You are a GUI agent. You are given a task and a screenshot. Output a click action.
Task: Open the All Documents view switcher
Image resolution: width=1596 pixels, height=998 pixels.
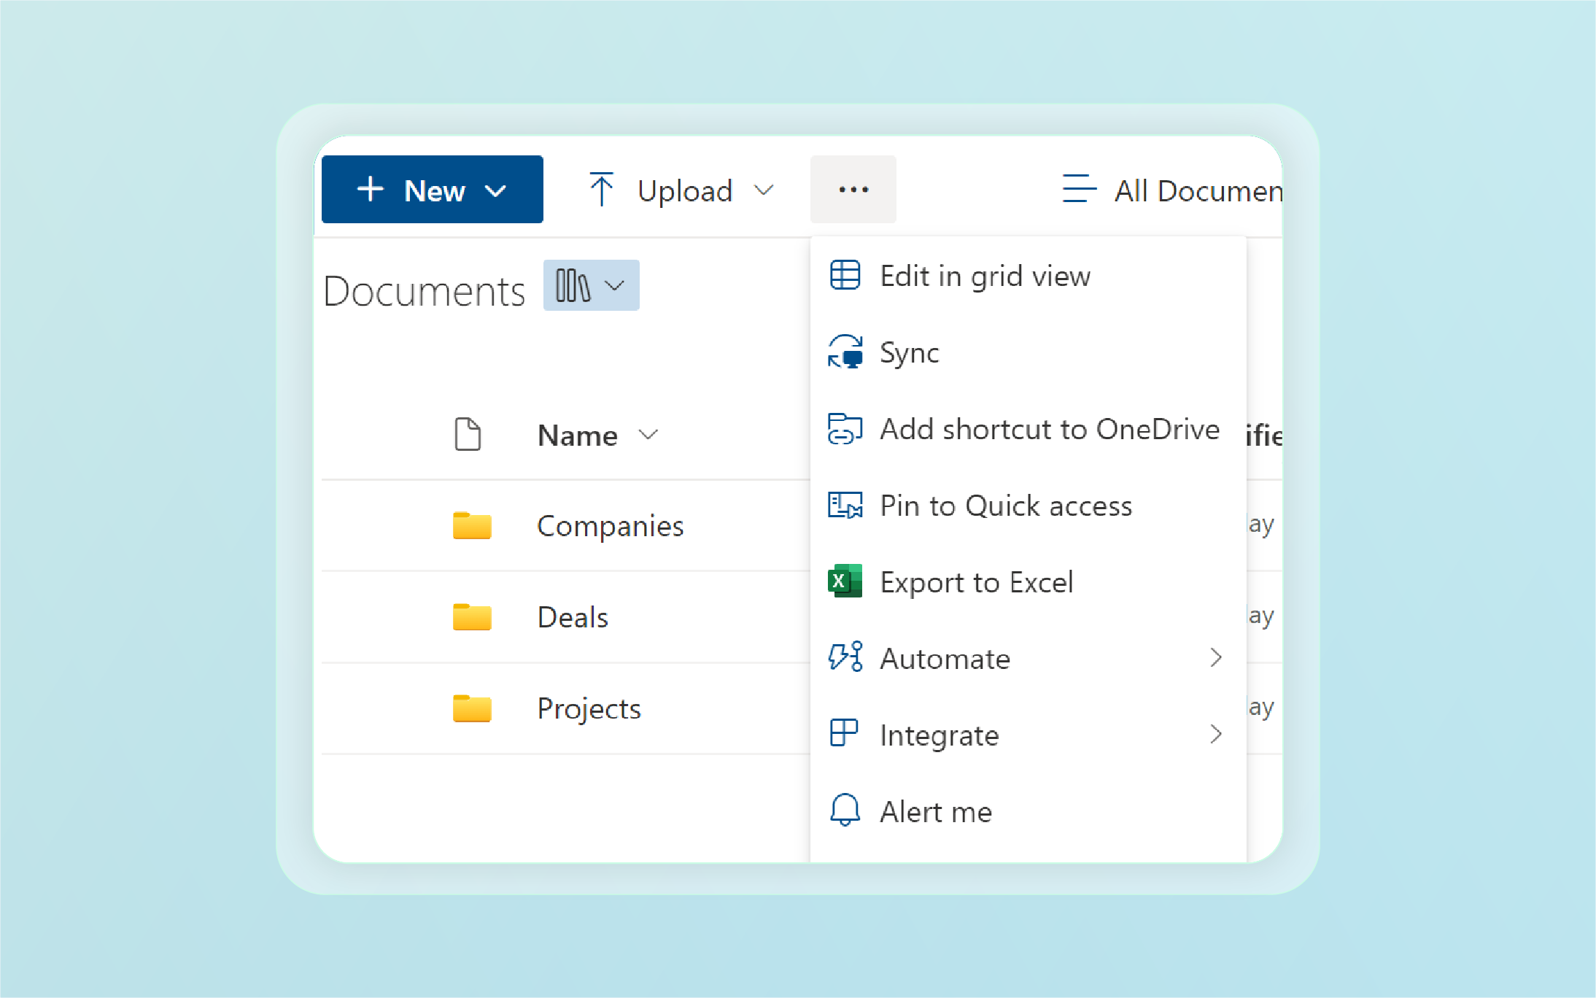coord(1171,190)
